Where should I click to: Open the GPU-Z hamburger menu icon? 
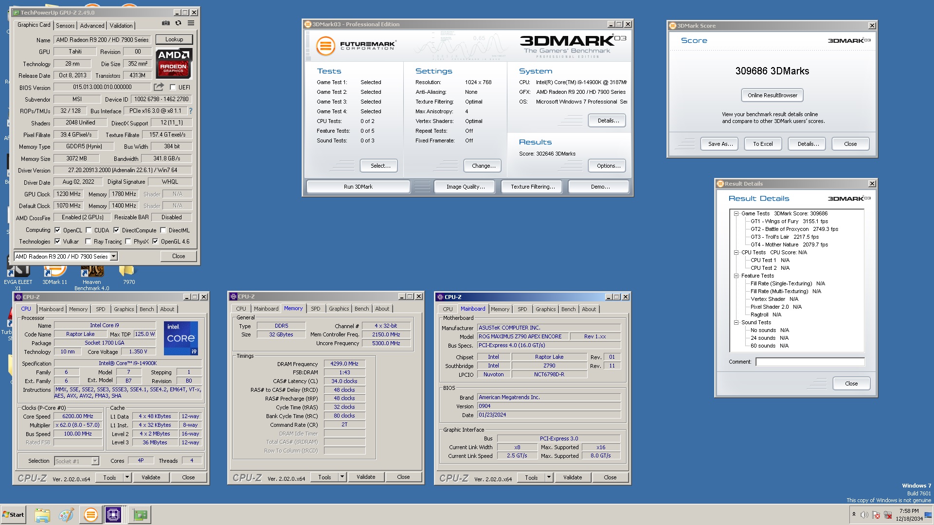191,23
